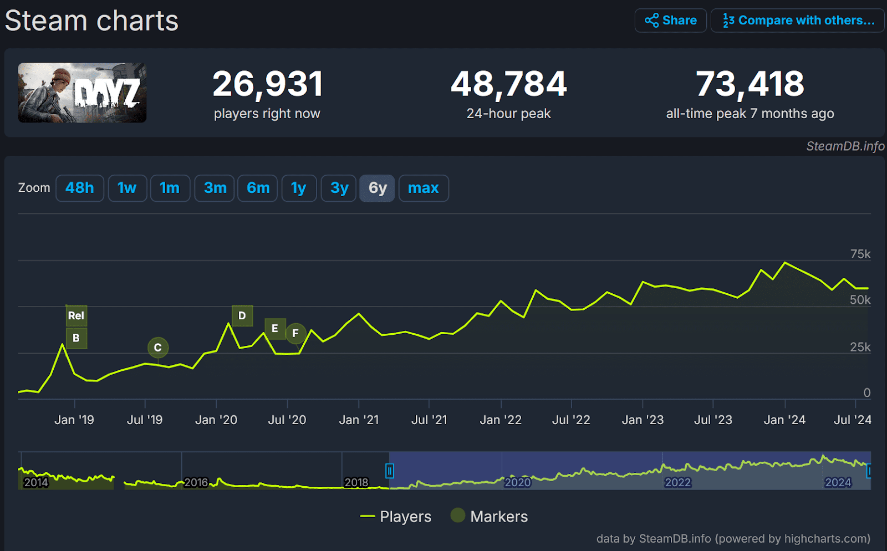Click the Share icon button

coord(670,21)
